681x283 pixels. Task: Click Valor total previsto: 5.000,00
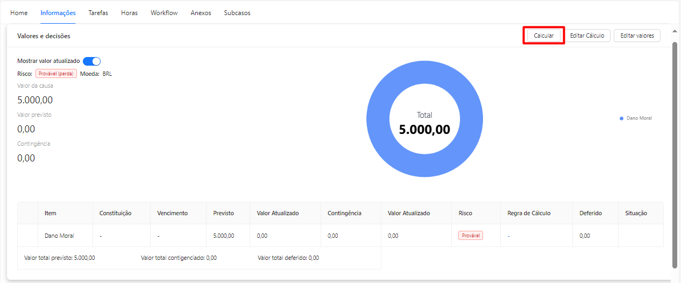click(x=60, y=258)
